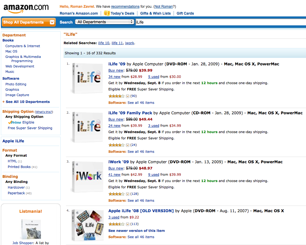Filter results by Paperback binding
The width and height of the screenshot is (306, 245).
tap(16, 193)
